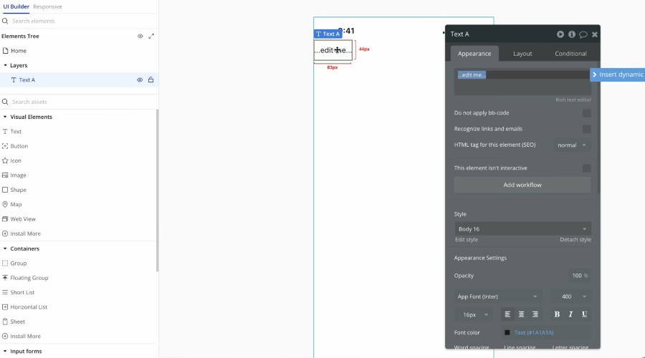The width and height of the screenshot is (645, 358).
Task: Pick the Web View element
Action: 19,219
